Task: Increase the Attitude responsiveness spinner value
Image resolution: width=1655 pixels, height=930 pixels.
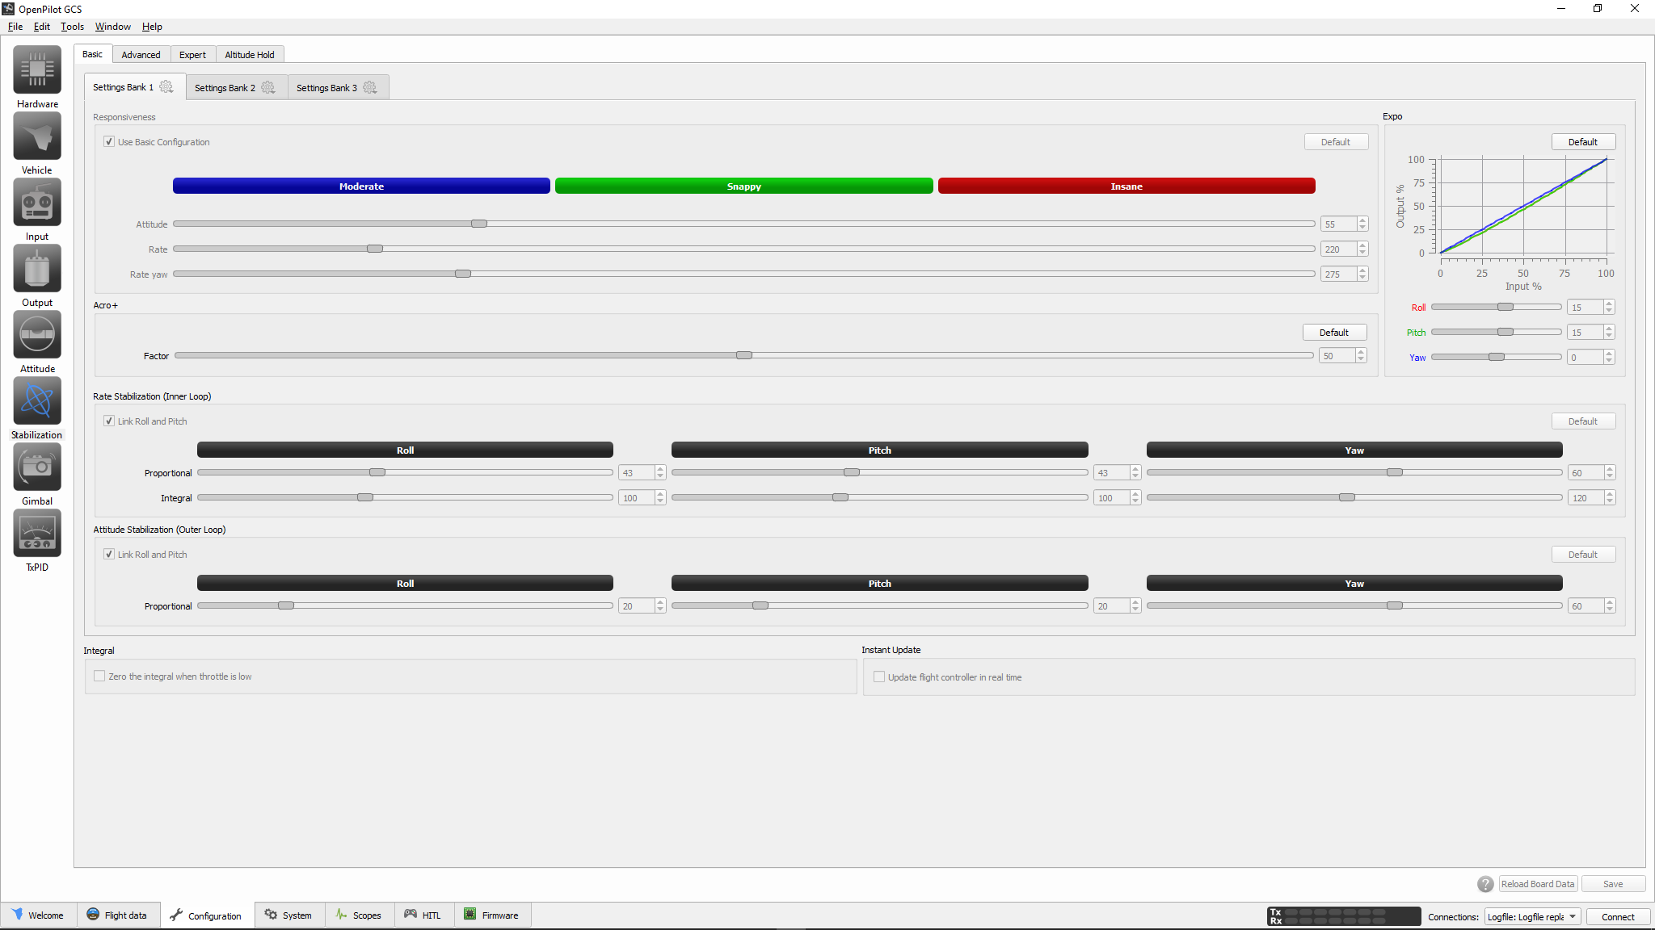Action: (1362, 220)
